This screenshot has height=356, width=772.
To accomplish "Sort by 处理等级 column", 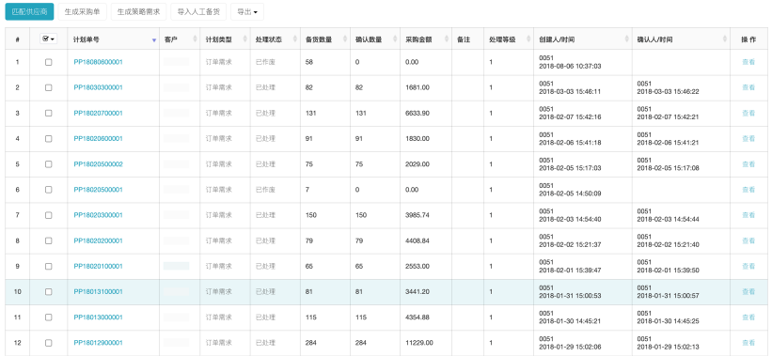I will (508, 39).
